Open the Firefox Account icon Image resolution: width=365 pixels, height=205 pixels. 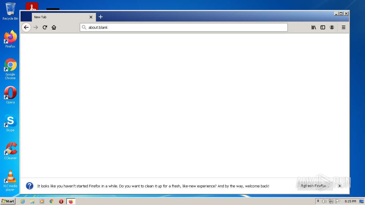coord(332,27)
